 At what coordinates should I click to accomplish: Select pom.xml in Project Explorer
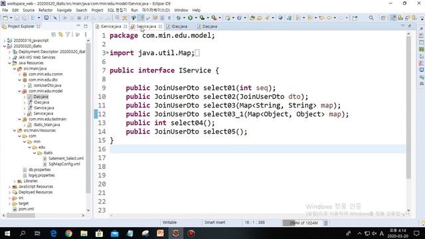27,209
